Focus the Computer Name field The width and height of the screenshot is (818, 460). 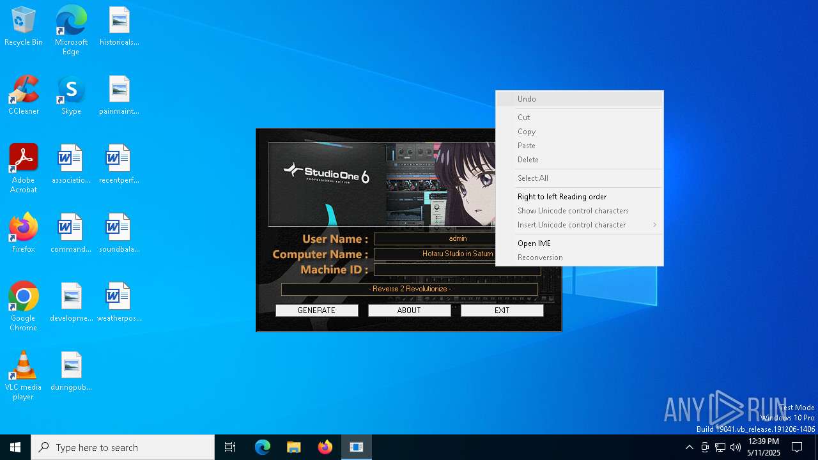coord(435,254)
